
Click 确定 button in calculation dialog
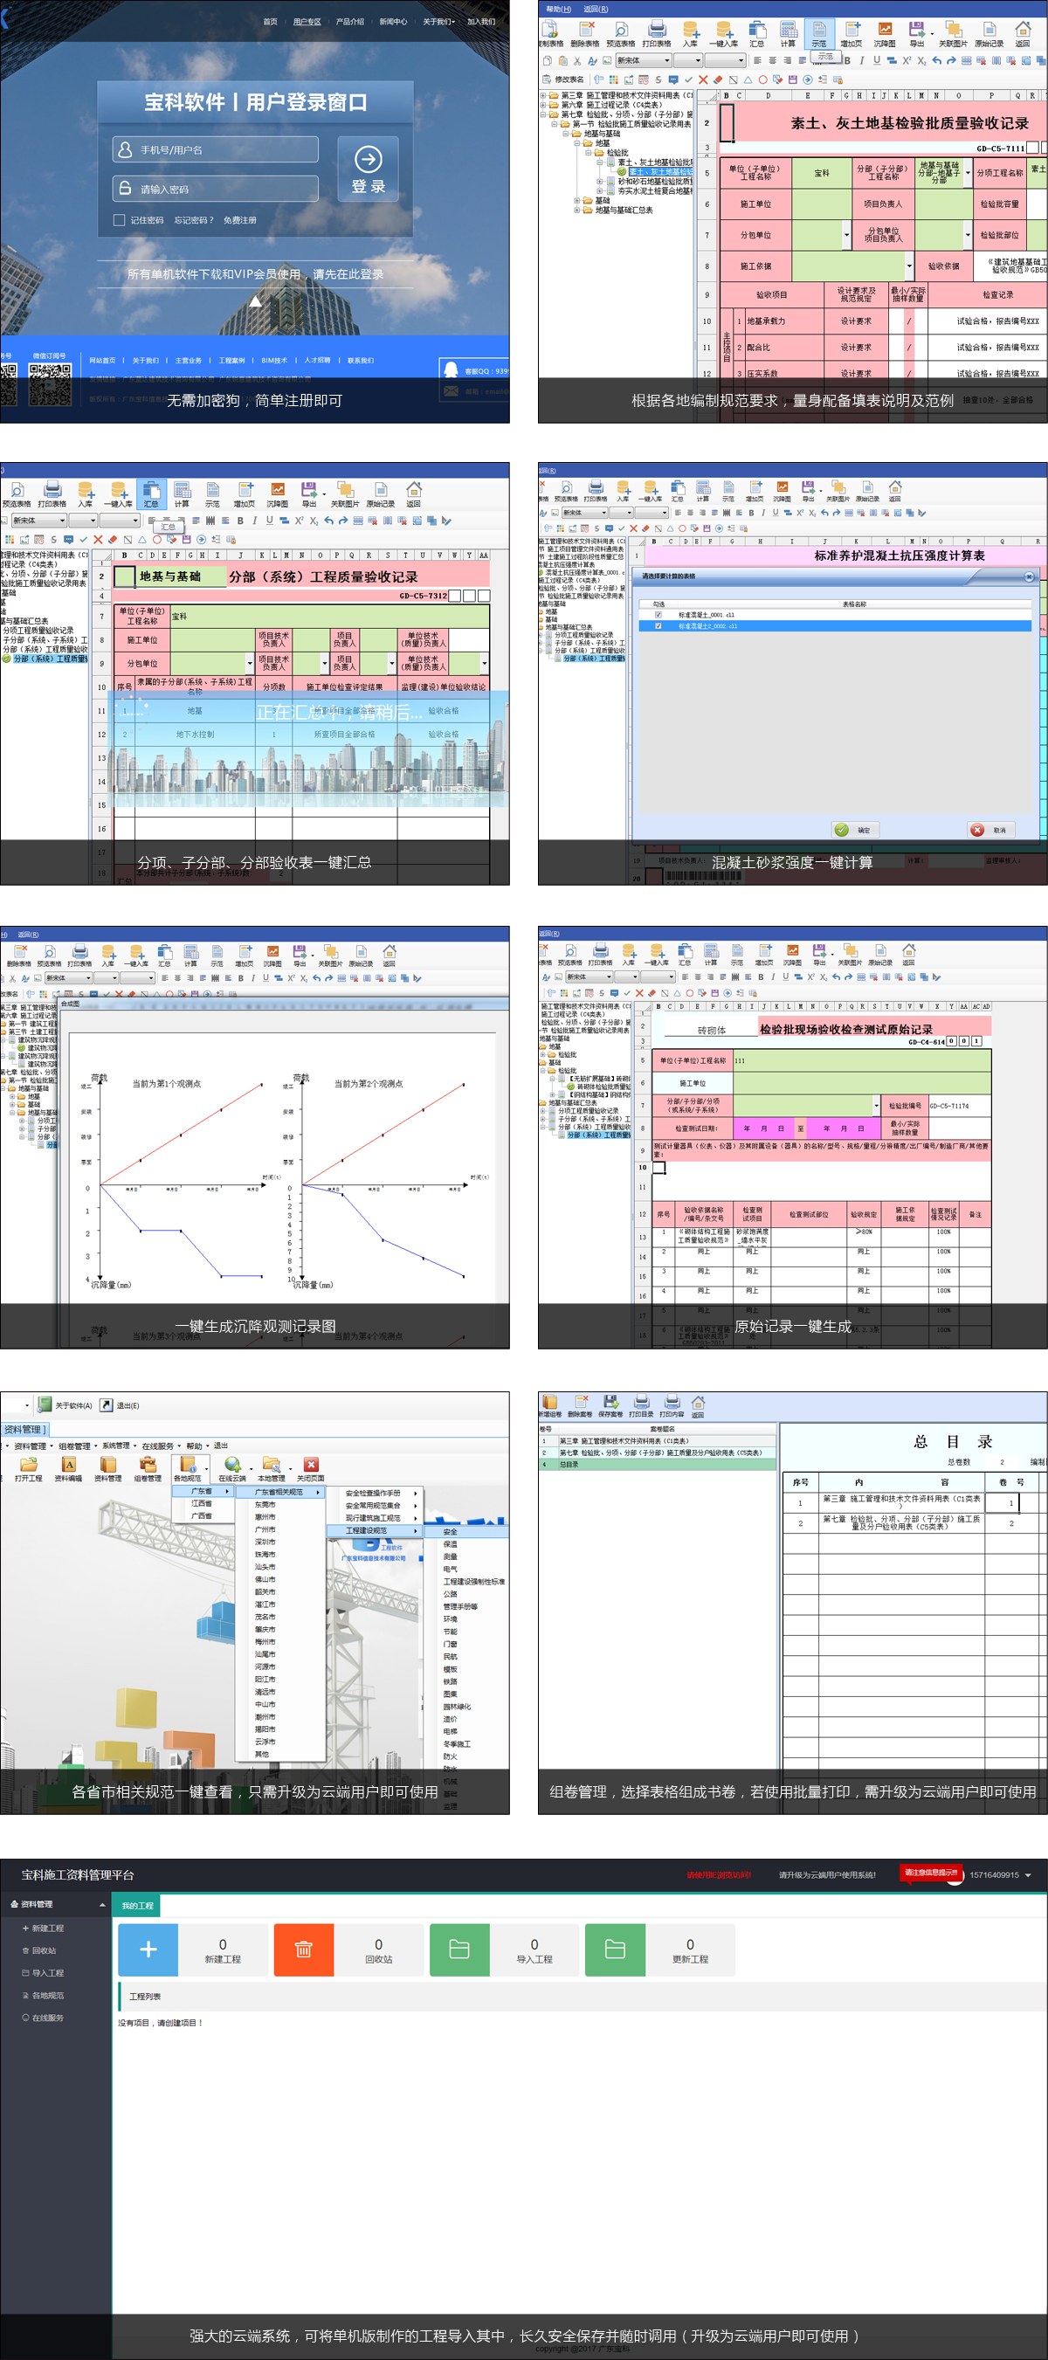(855, 829)
